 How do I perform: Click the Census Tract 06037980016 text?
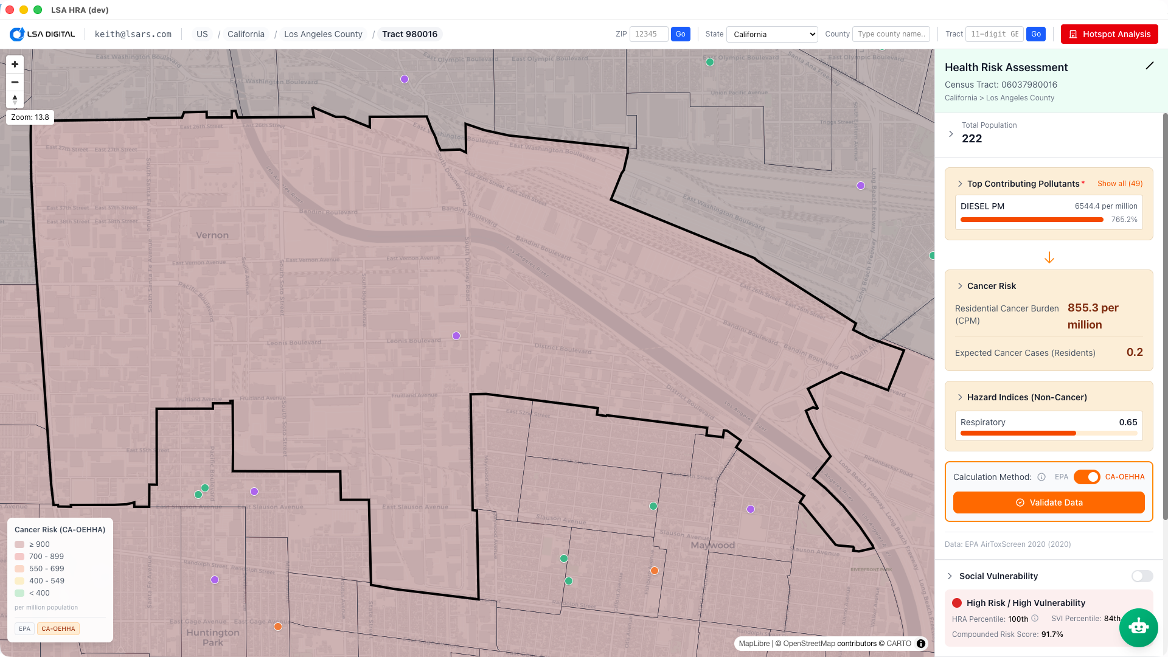coord(1001,85)
